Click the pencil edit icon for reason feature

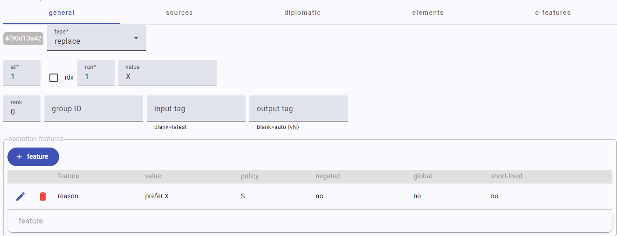coord(21,196)
